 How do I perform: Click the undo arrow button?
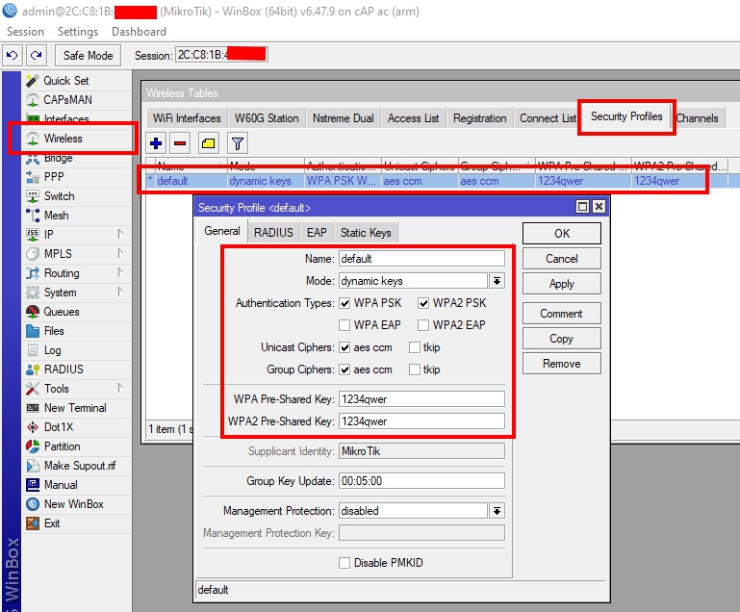(x=13, y=55)
